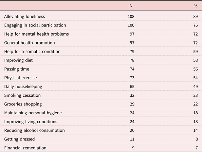The height and width of the screenshot is (152, 202).
Task: Select the Groceries shopping label
Action: click(x=23, y=104)
